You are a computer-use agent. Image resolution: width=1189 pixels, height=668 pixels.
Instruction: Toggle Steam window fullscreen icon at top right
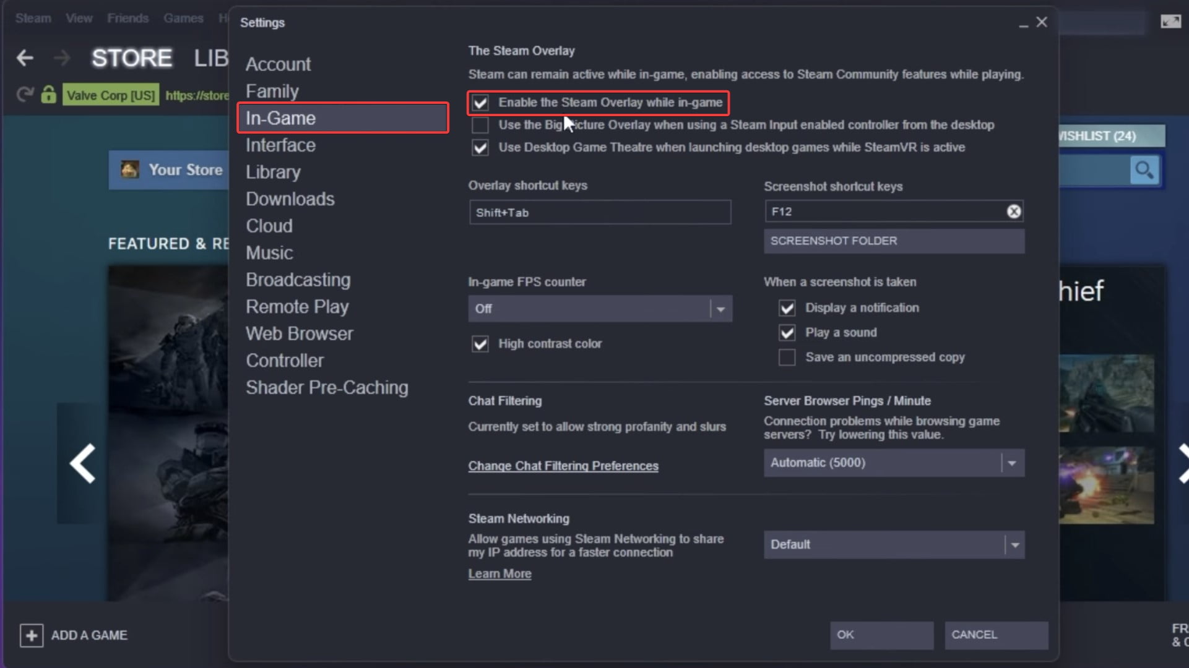tap(1170, 22)
